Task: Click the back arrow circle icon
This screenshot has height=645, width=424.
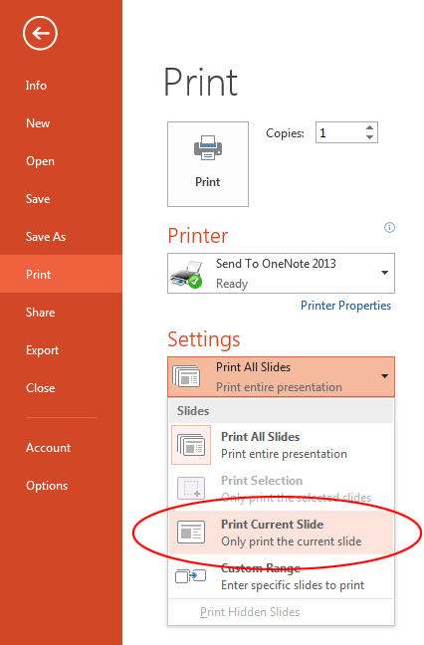Action: point(40,33)
